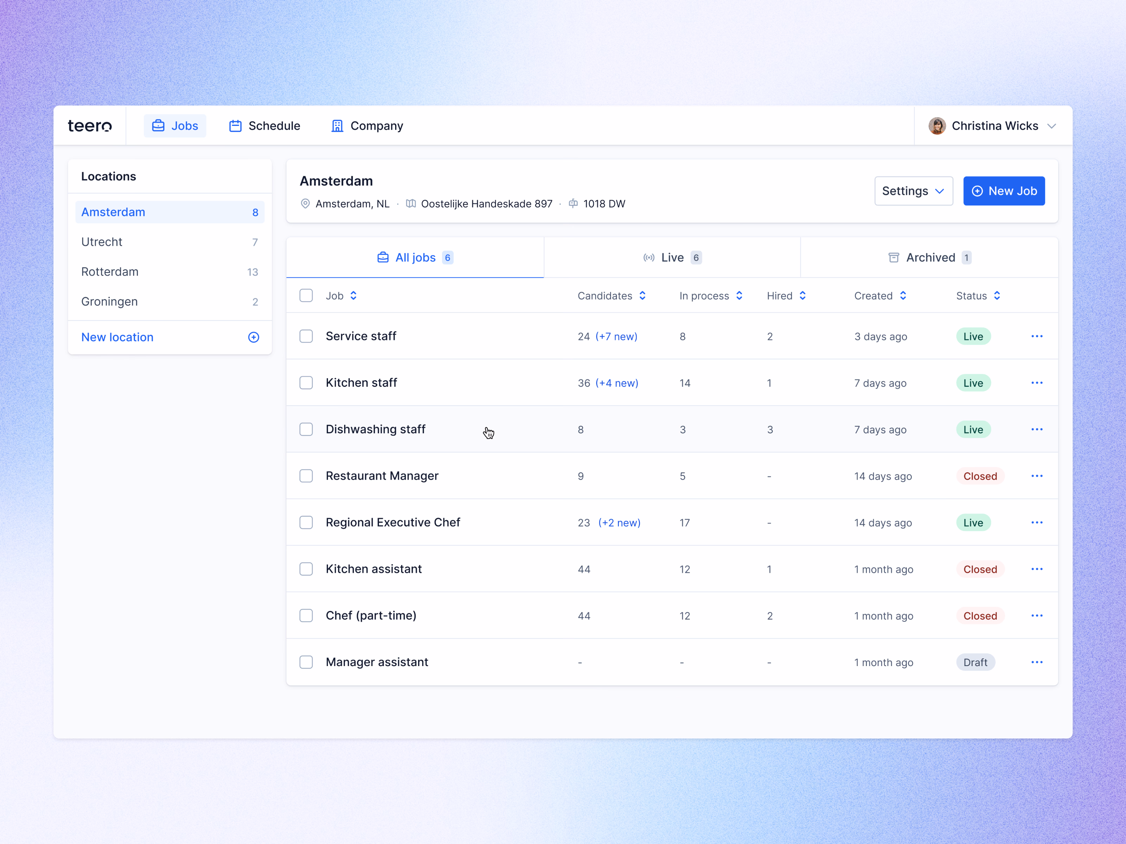The height and width of the screenshot is (844, 1126).
Task: Switch to the Live tab
Action: tap(672, 257)
